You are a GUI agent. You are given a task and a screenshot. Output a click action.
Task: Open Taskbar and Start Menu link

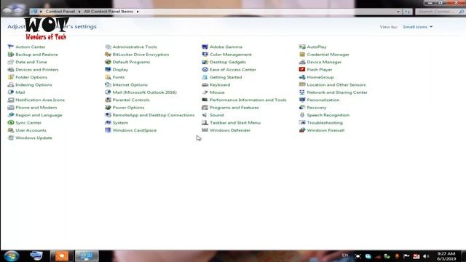(x=235, y=123)
